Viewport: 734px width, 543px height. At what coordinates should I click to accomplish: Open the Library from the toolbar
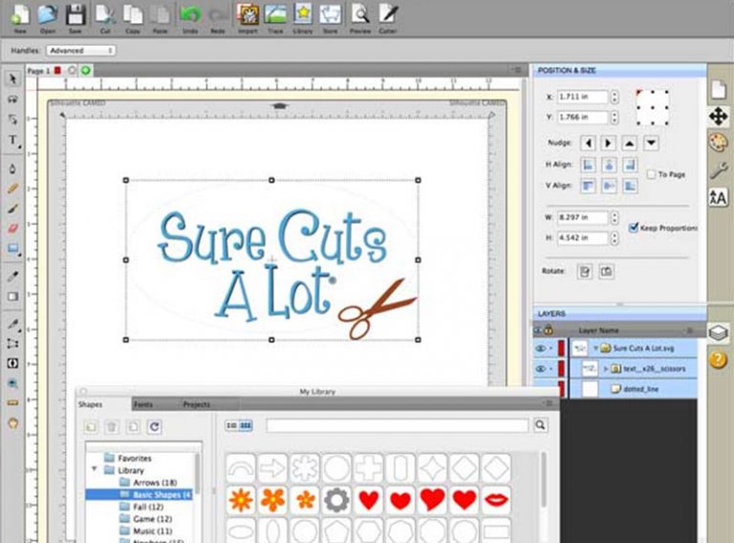click(303, 15)
